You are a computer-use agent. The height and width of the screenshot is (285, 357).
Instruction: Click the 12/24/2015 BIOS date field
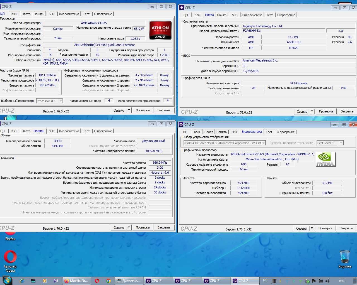tap(299, 71)
